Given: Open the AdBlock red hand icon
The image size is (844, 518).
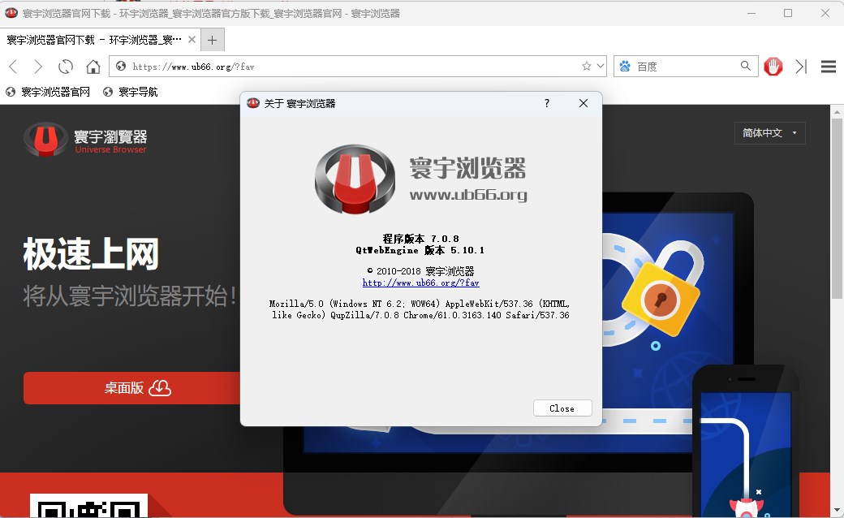Looking at the screenshot, I should pos(773,67).
